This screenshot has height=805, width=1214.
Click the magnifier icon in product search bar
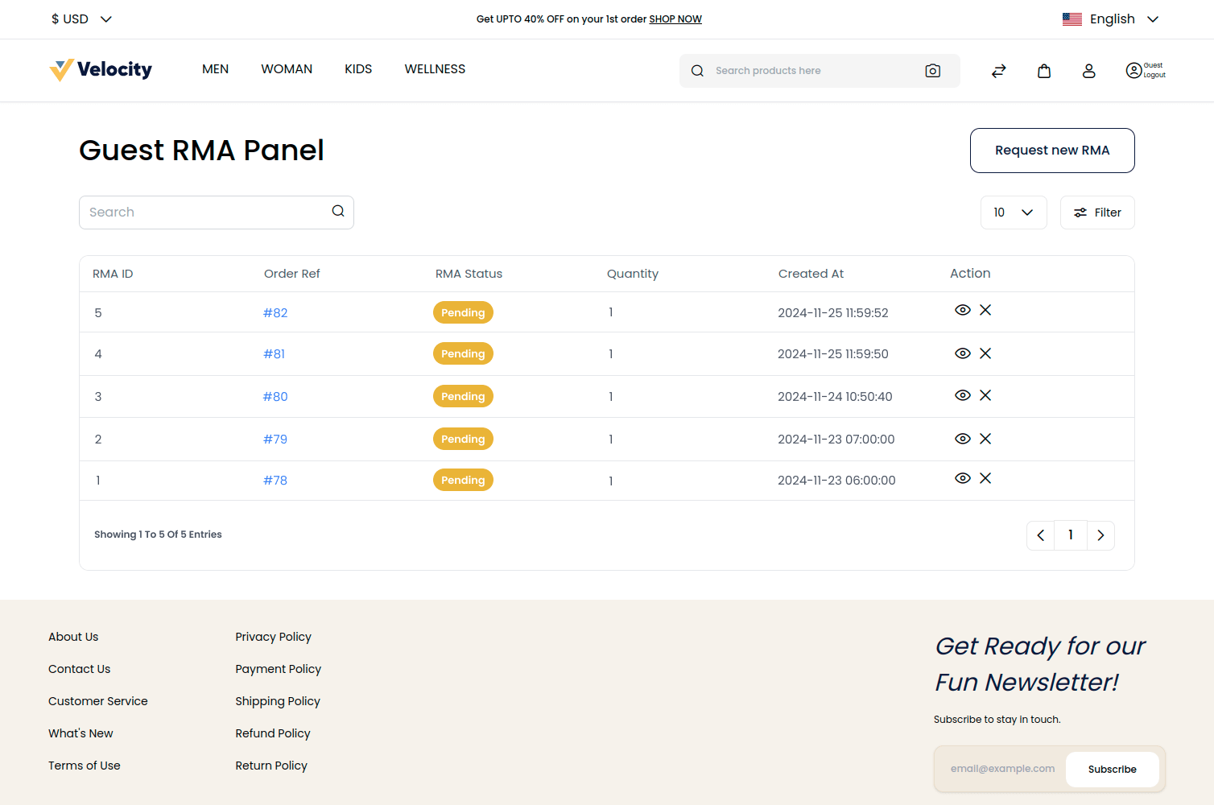tap(697, 71)
